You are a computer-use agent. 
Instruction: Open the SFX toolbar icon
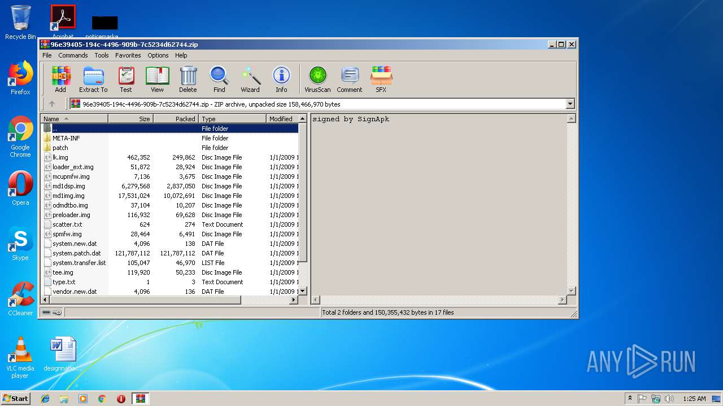coord(381,79)
